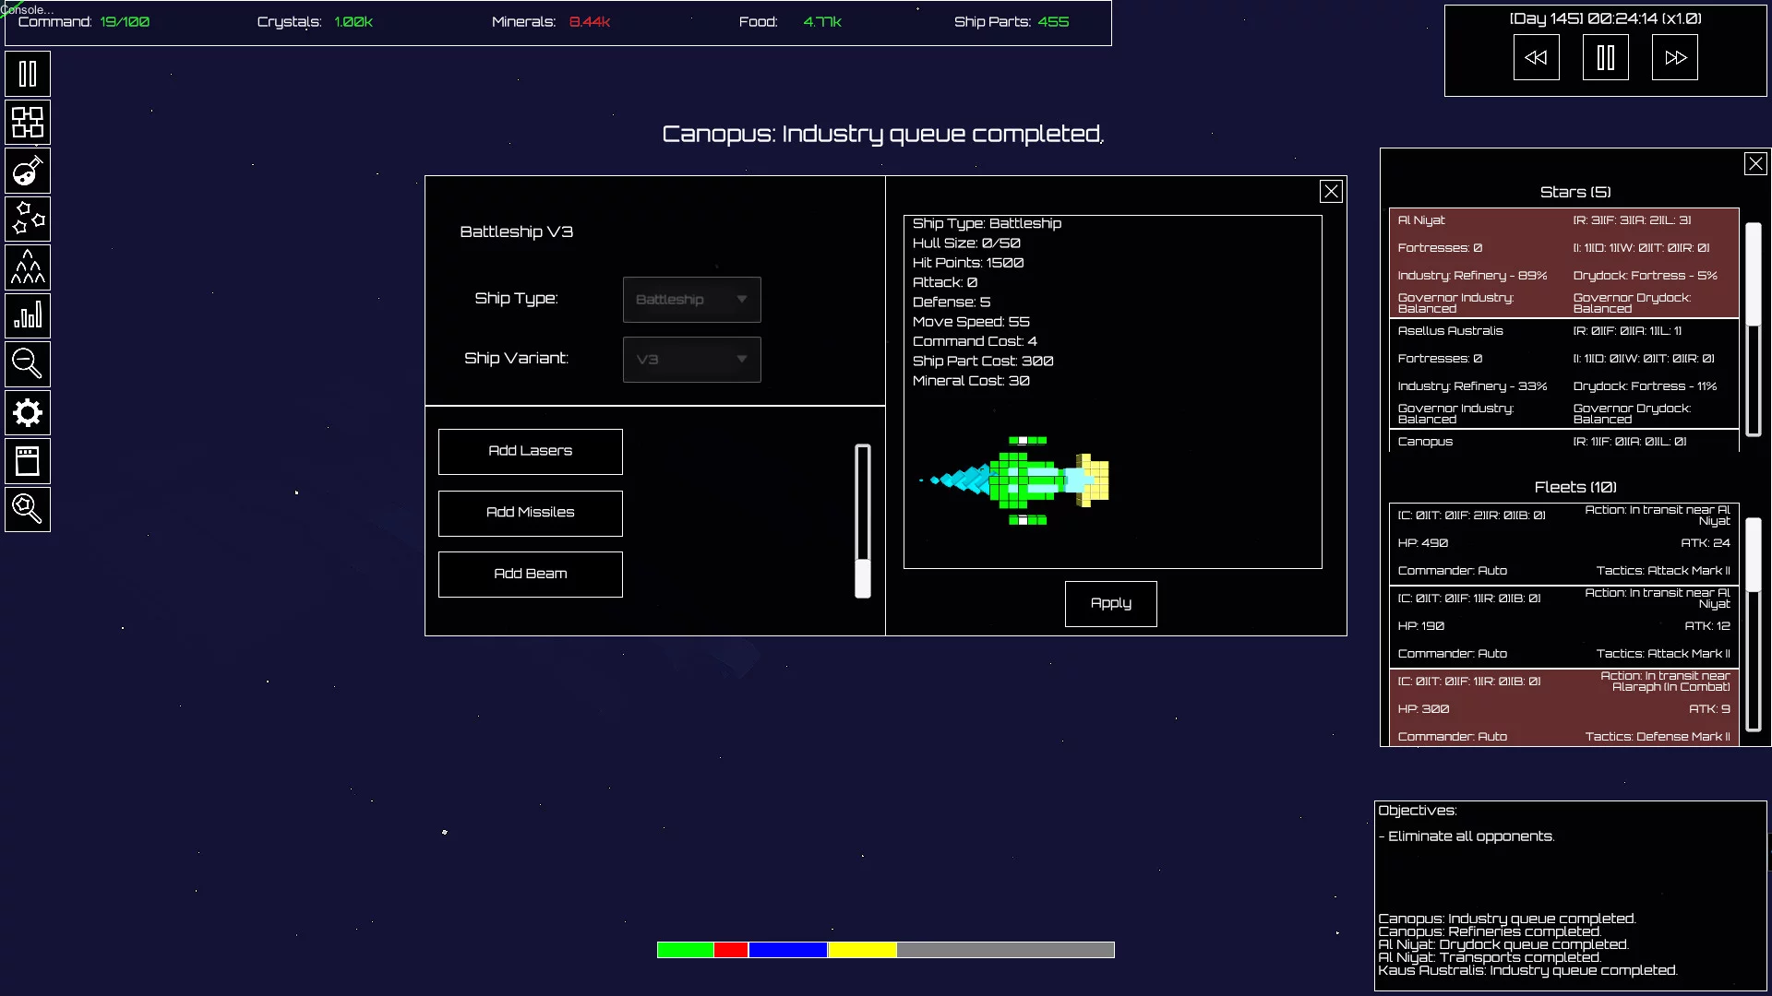
Task: Click the Add Beam button
Action: pyautogui.click(x=530, y=574)
